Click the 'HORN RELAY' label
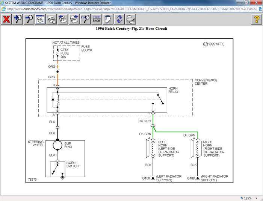The image size is (263, 201). tap(174, 90)
